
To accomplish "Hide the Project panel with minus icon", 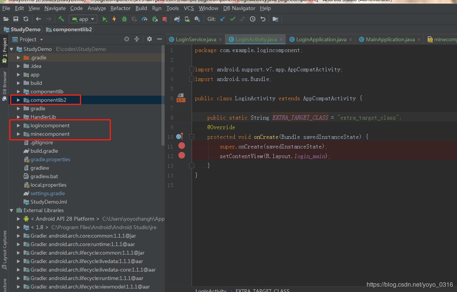I will click(x=160, y=39).
